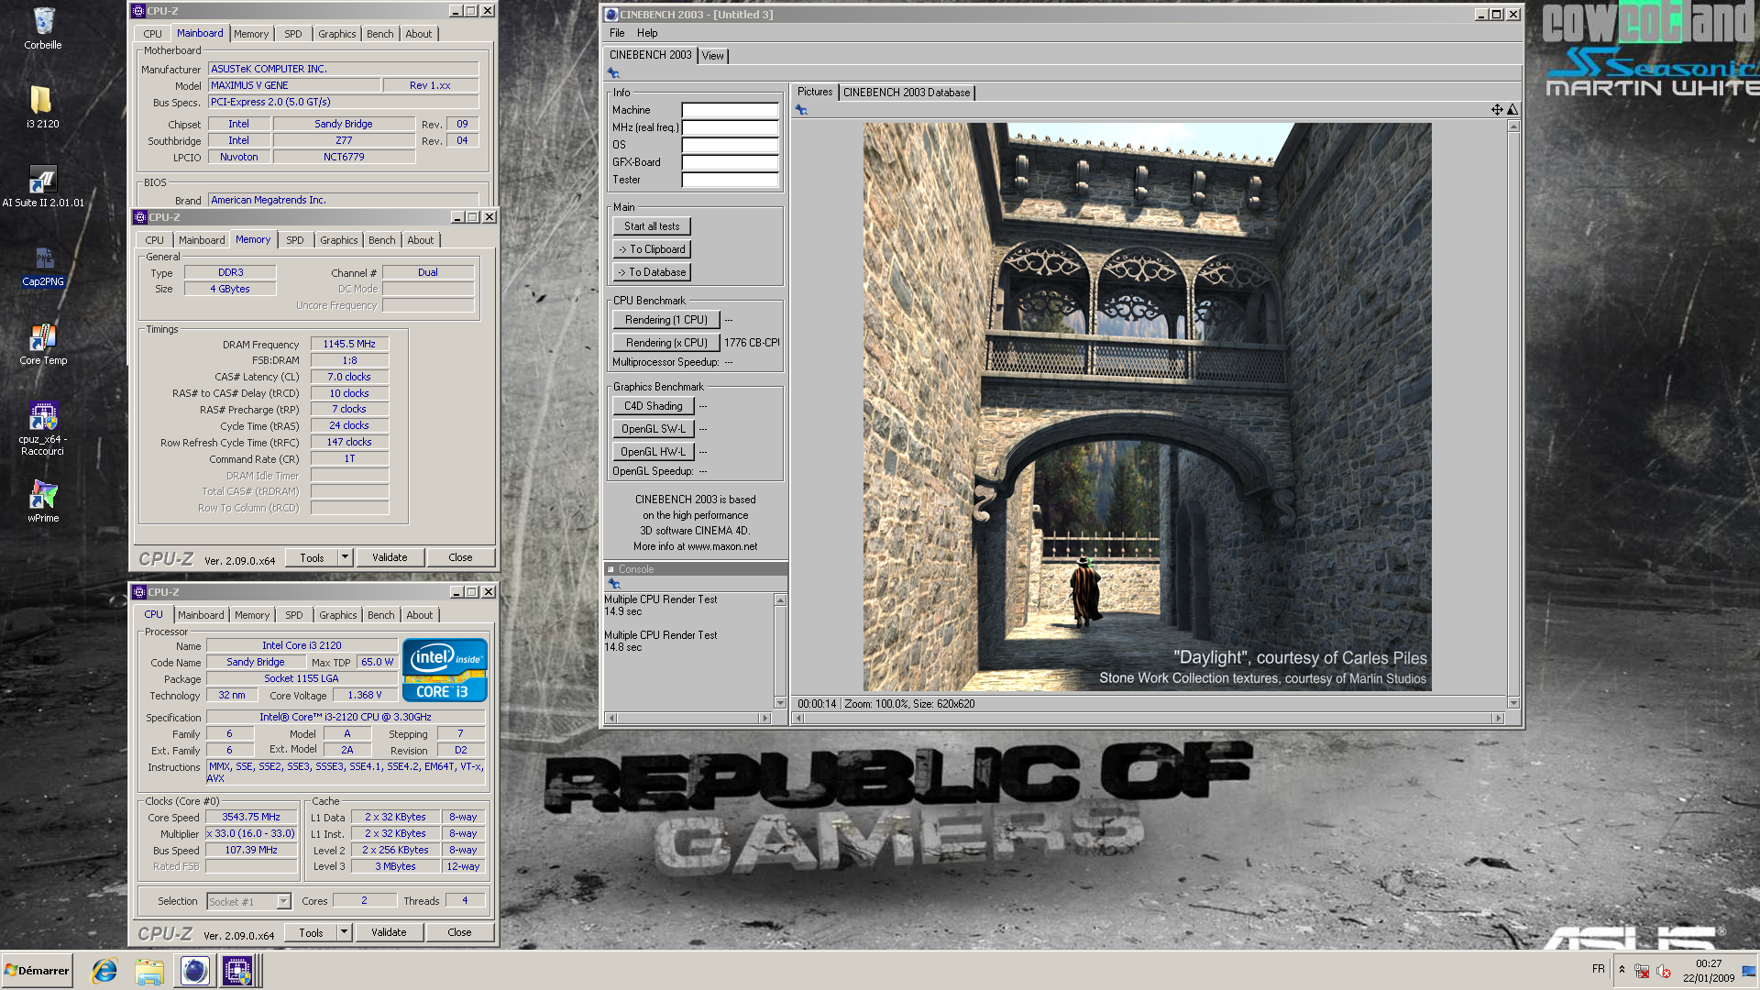Run Rendering (x CPU) benchmark
Viewport: 1760px width, 990px height.
pos(666,343)
